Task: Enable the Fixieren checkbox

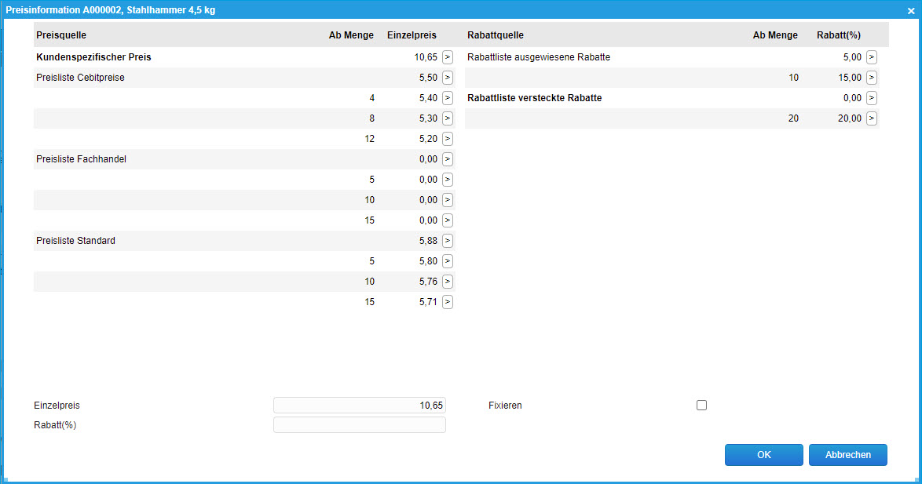Action: tap(701, 406)
